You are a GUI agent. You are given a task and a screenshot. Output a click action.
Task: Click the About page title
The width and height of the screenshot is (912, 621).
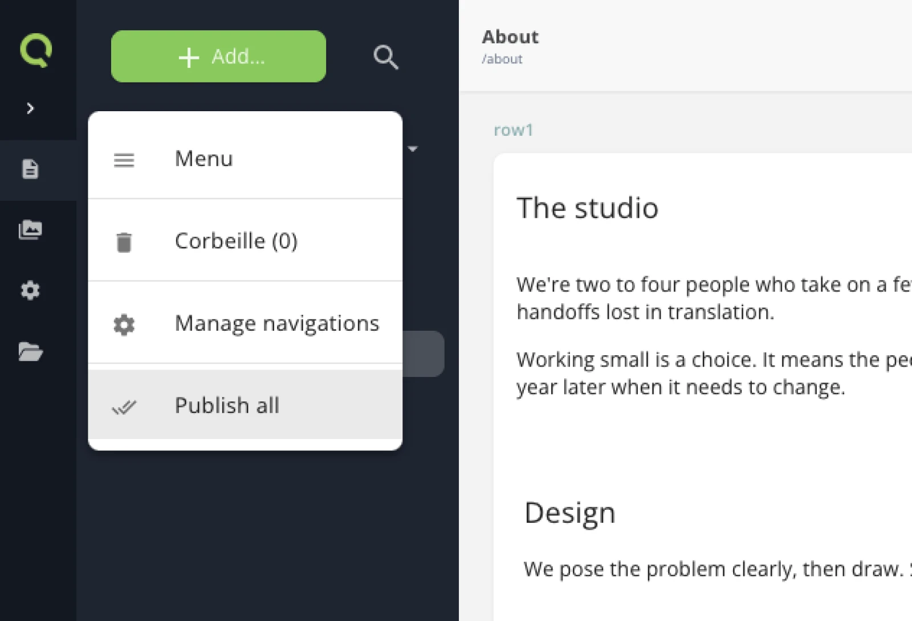[x=510, y=36]
